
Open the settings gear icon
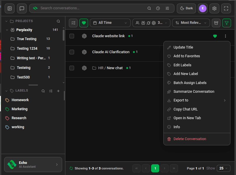point(214,8)
